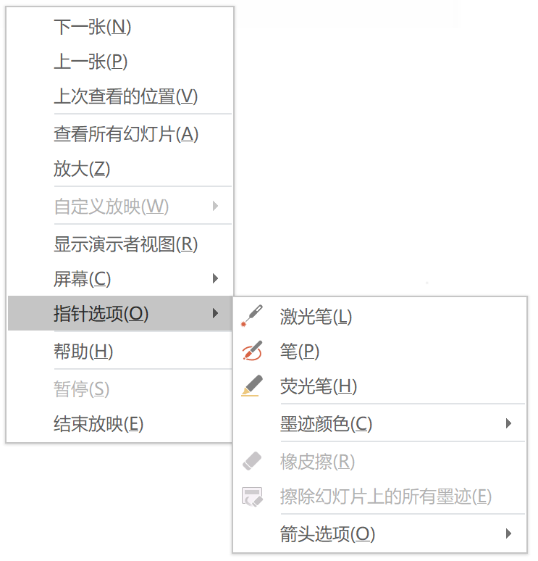538x561 pixels.
Task: Select the 激光笔 text label
Action: point(316,317)
